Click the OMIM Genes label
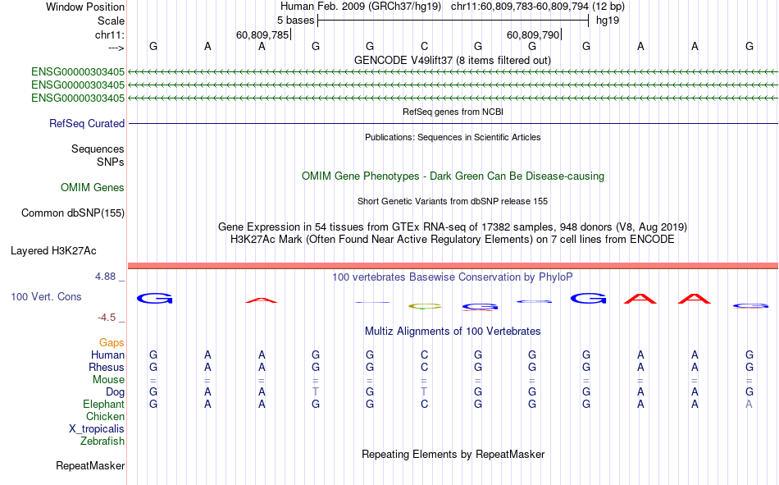Image resolution: width=779 pixels, height=485 pixels. tap(92, 188)
